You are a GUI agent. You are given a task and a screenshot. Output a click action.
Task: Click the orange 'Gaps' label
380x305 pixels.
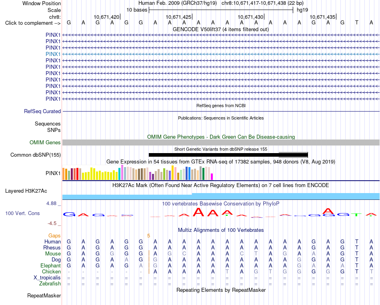(x=54, y=236)
